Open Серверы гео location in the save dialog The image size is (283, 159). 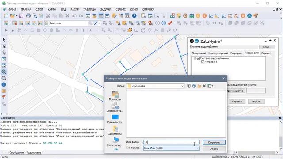click(115, 107)
